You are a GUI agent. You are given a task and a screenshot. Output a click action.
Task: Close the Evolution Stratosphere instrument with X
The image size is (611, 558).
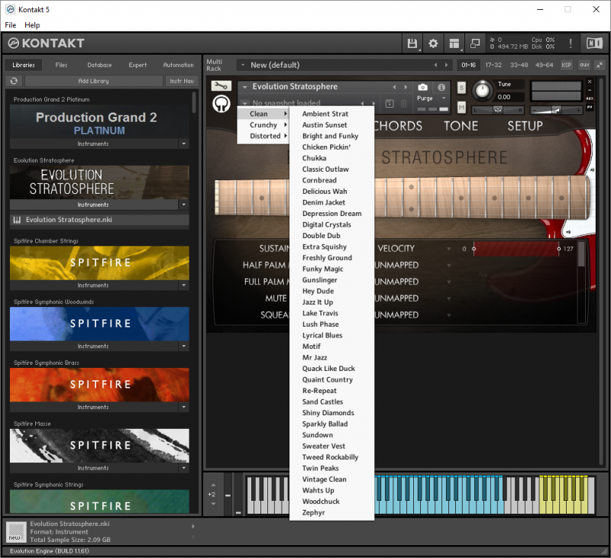[x=590, y=82]
